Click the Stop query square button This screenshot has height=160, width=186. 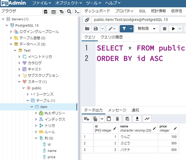[165, 29]
